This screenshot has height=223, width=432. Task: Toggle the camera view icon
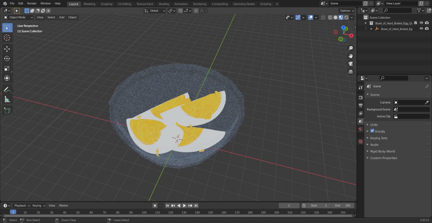point(350,64)
